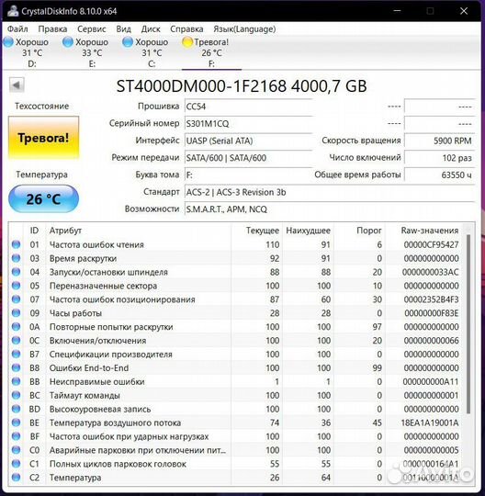Click status orb of attribute C2 Температура
The height and width of the screenshot is (496, 485).
tap(16, 478)
